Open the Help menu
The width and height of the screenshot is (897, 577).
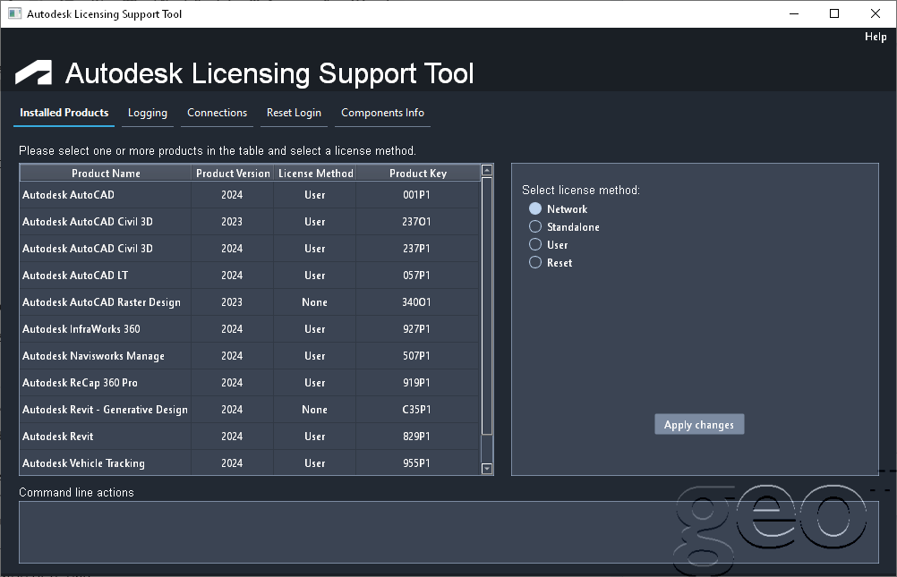(x=876, y=37)
